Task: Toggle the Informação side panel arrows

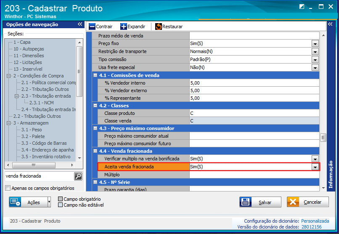Action: click(330, 24)
